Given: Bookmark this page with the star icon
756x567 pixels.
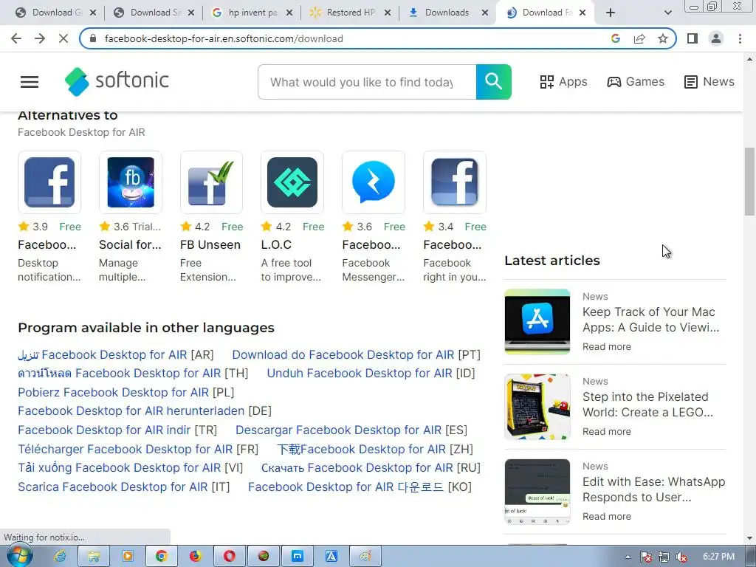Looking at the screenshot, I should [x=663, y=38].
